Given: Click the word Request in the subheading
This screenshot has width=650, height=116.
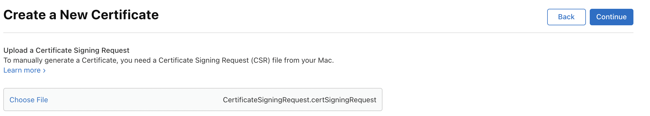Looking at the screenshot, I should click(115, 50).
